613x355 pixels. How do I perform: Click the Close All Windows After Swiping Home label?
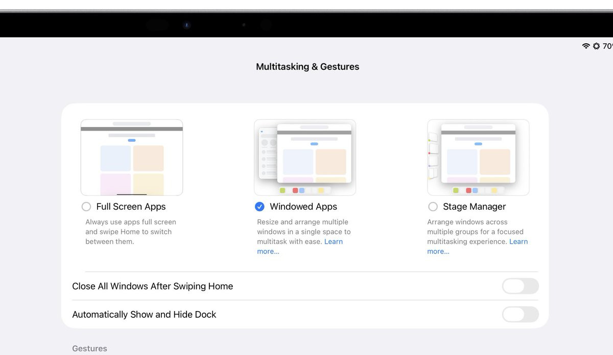tap(153, 286)
